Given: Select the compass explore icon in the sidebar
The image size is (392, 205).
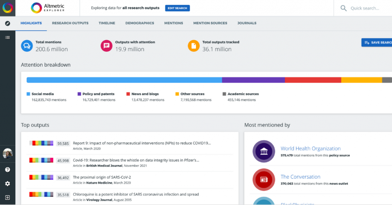Looking at the screenshot, I should pyautogui.click(x=8, y=23).
